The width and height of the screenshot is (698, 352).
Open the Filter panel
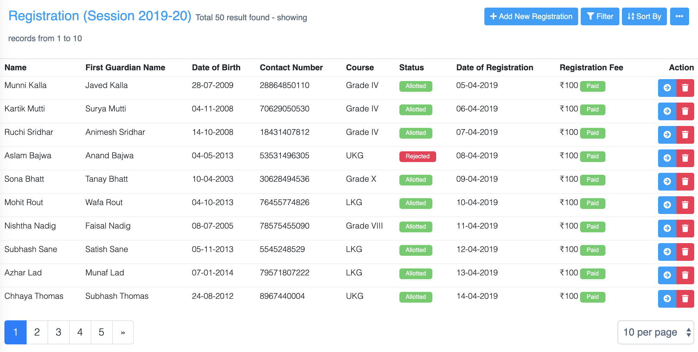(600, 16)
